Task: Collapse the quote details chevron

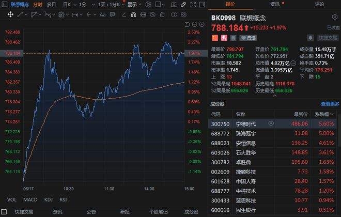Action: (275, 96)
